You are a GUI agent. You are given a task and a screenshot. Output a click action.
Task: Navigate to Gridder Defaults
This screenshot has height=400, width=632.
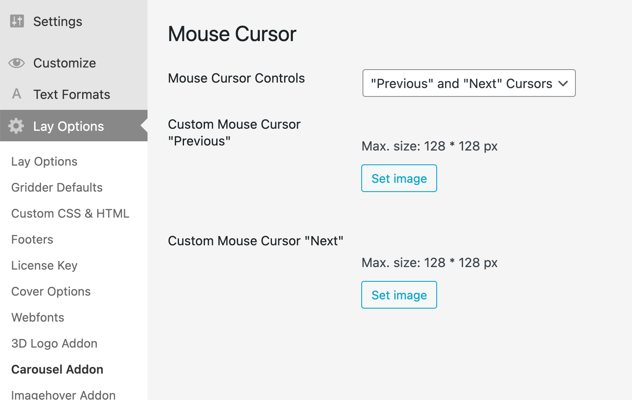coord(57,188)
